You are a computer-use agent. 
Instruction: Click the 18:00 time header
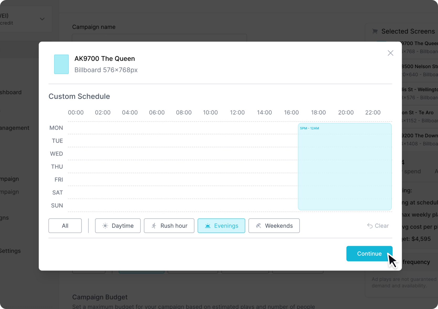click(x=319, y=112)
